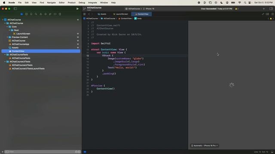Viewport: 275px width, 154px height.
Task: Toggle the navigator sidebar panel button
Action: (15, 9)
